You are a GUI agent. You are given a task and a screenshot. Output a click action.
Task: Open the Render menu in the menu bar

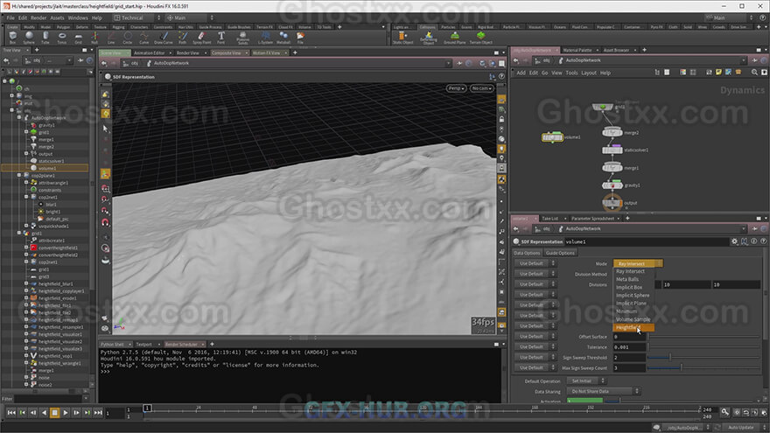pyautogui.click(x=38, y=17)
